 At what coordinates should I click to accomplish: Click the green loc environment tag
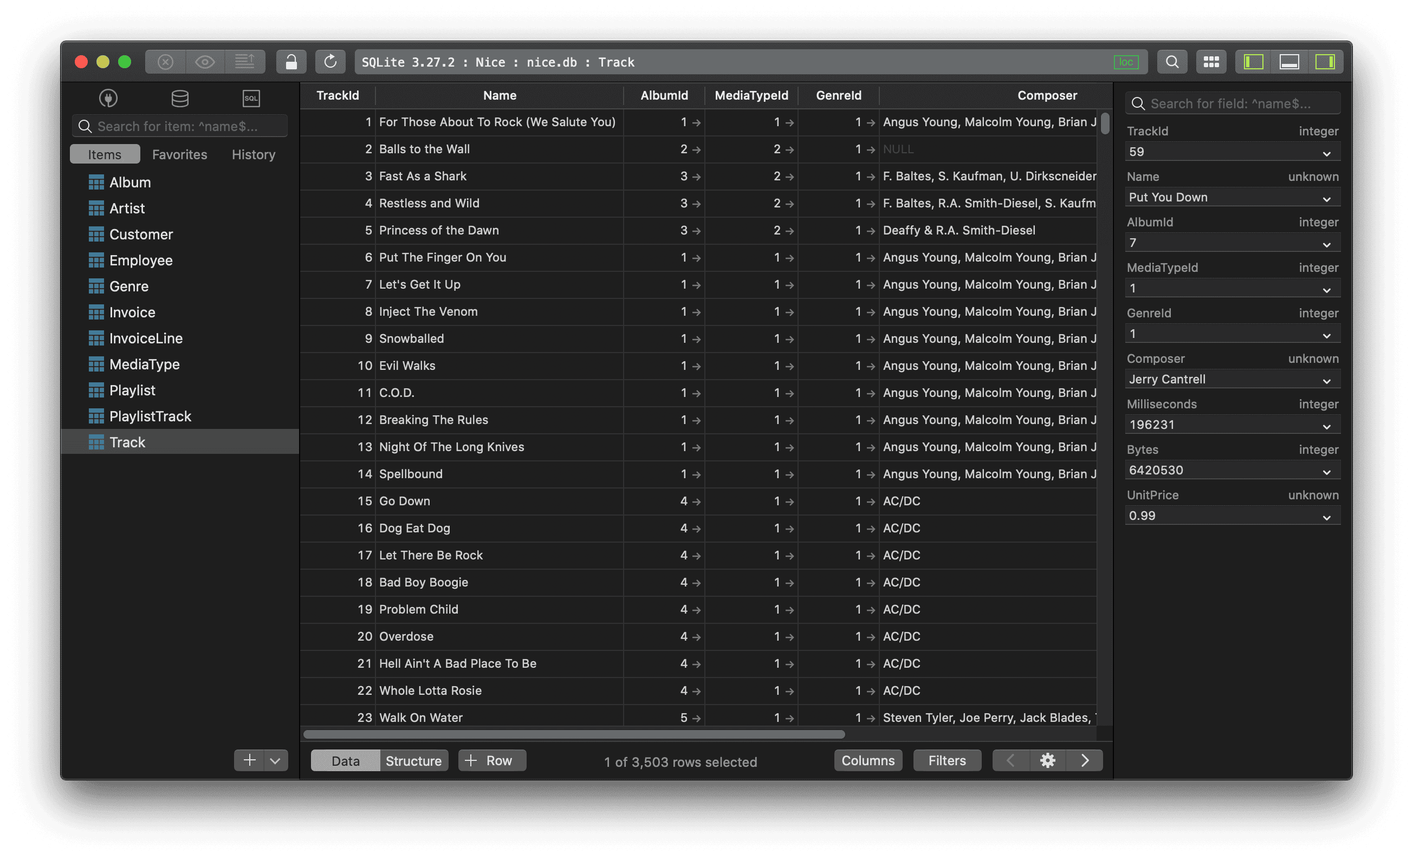click(1126, 62)
